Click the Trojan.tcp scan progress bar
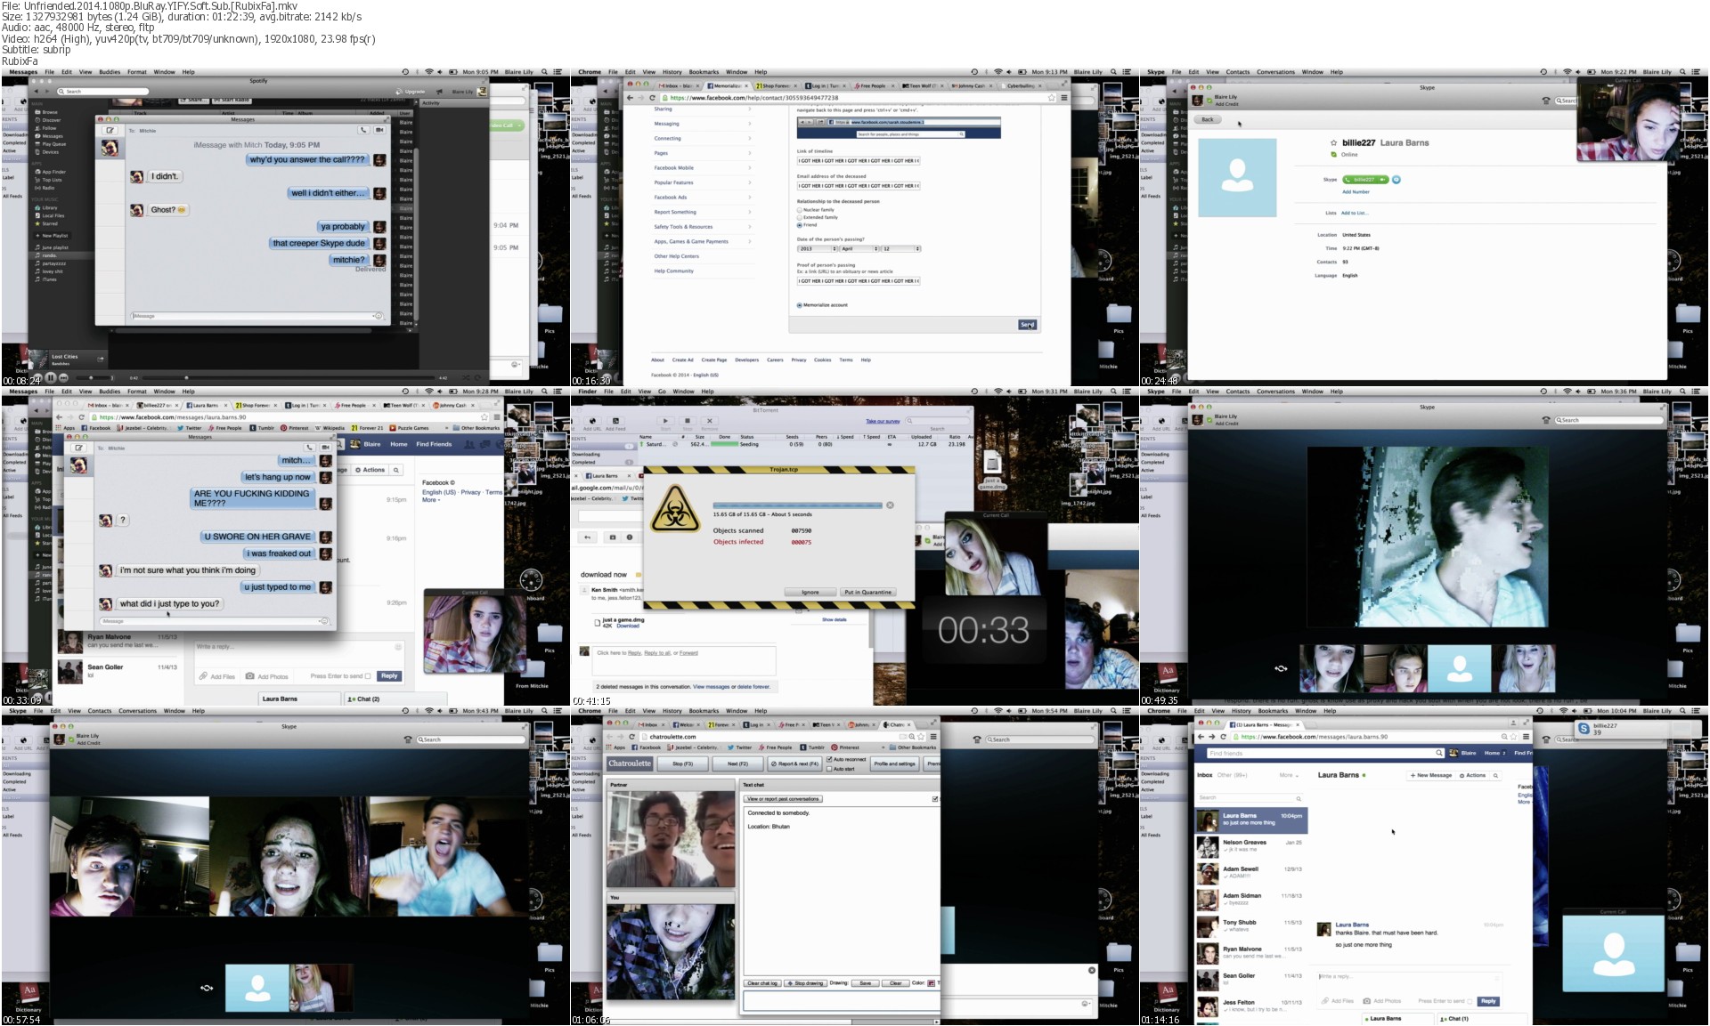 [x=797, y=505]
